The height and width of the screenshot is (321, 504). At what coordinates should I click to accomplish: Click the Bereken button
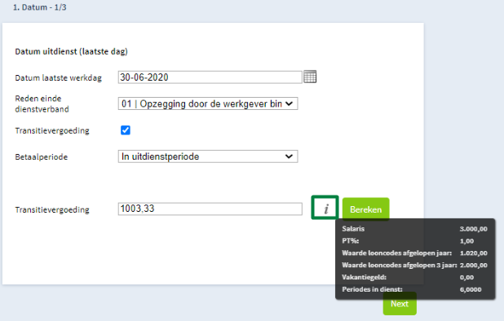pyautogui.click(x=366, y=209)
